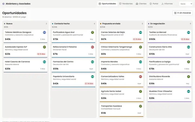Click RM avatar on Imprenta Morales
This screenshot has width=195, height=122.
(140, 62)
